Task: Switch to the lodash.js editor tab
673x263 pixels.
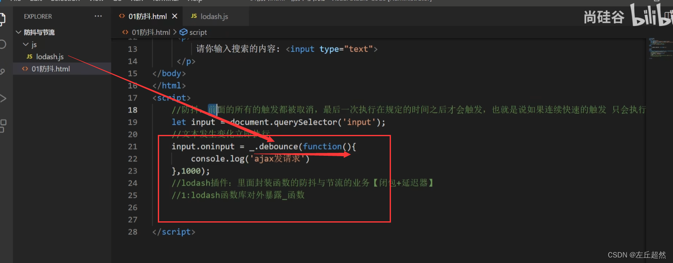Action: (x=214, y=16)
